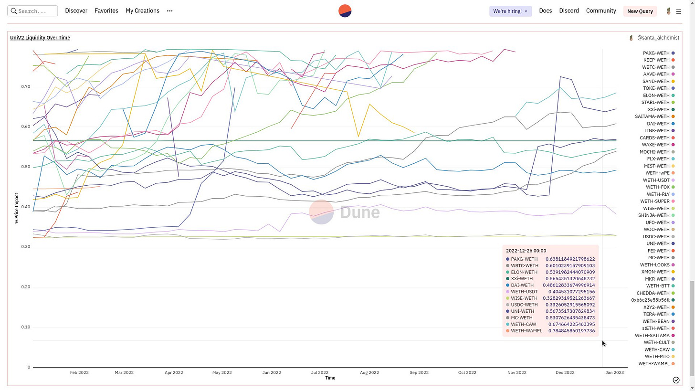
Task: Open the UniV2 Liquidity Over Time title link
Action: pyautogui.click(x=40, y=38)
